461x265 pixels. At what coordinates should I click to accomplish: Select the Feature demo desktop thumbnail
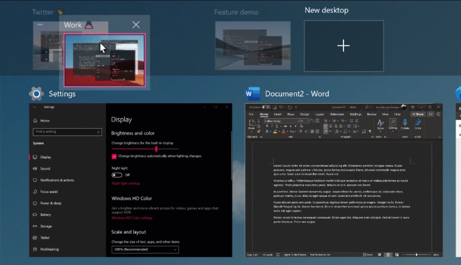pos(253,46)
